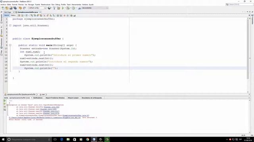Follow the Ejemploscannerbuffer.java:12 stack trace link

click(76, 116)
